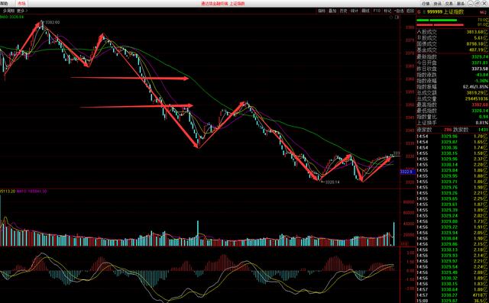Click the 指数涨幅 row
Screen dimensions: 489x303
click(452, 81)
